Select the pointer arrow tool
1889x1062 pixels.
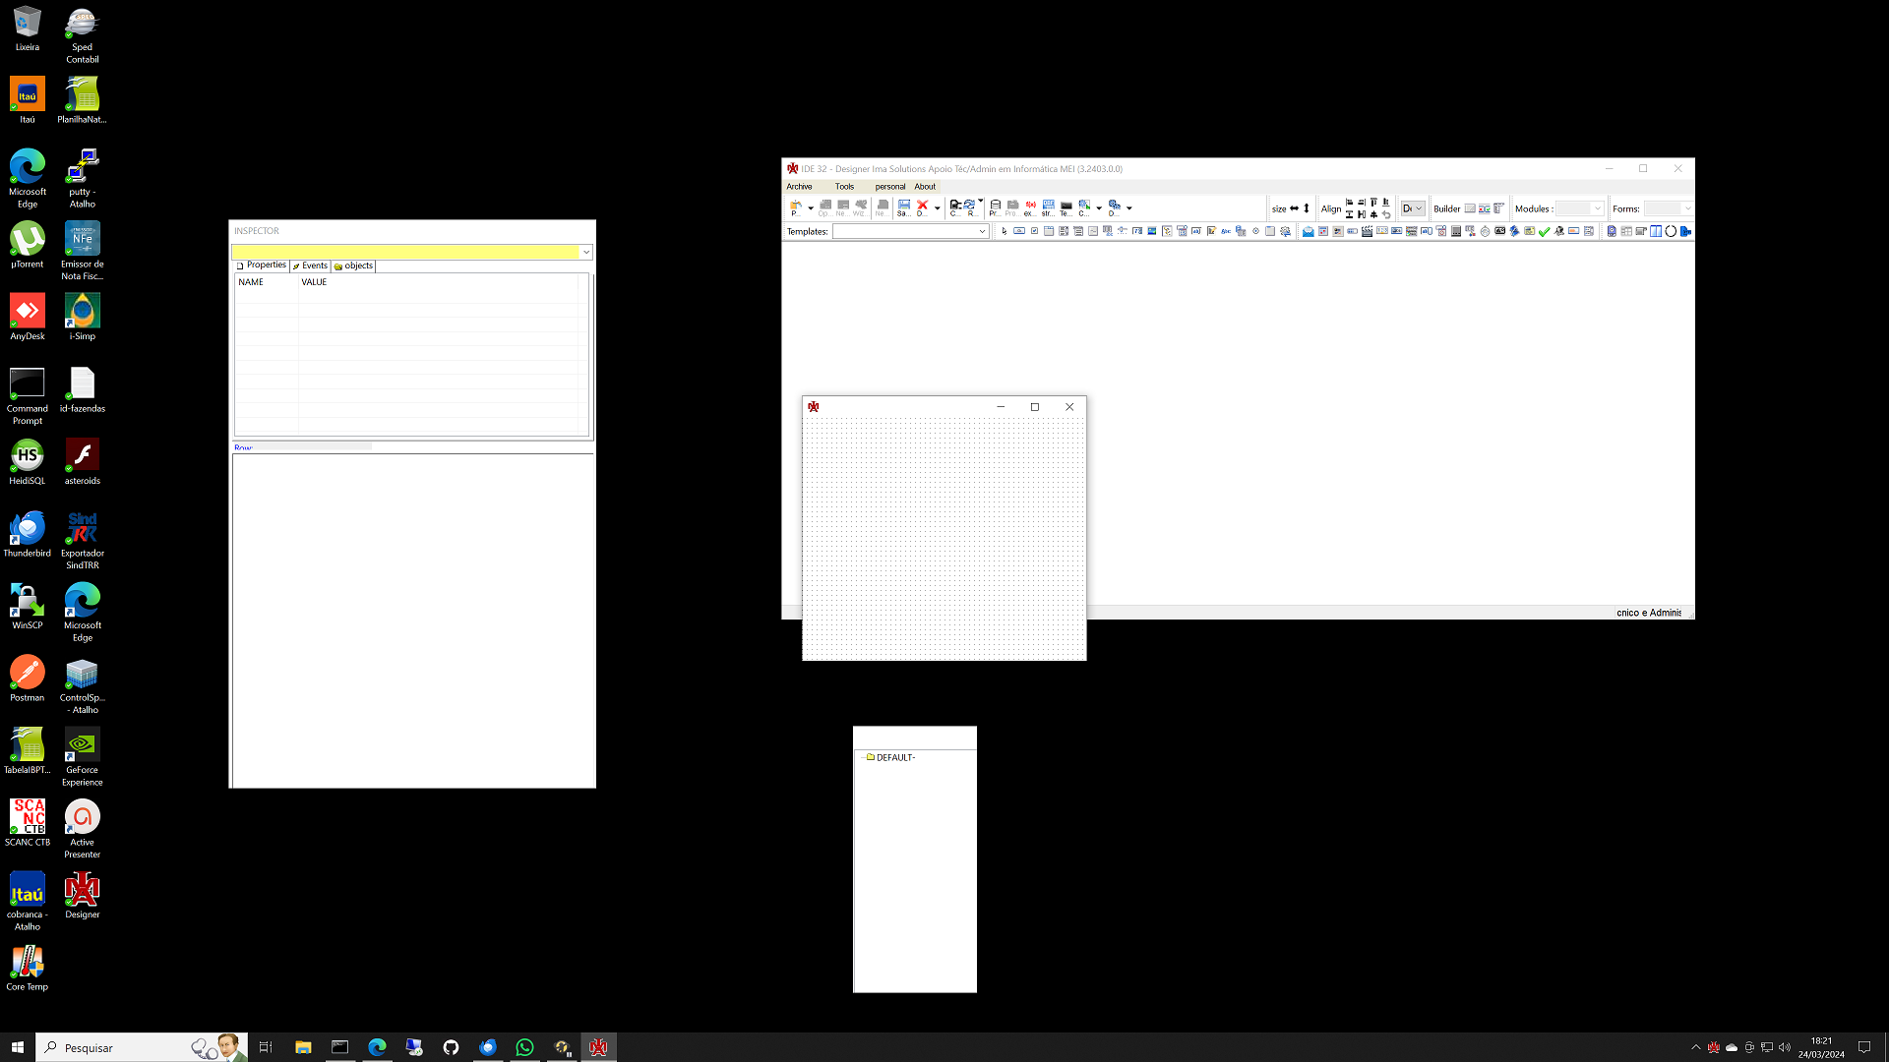[x=1004, y=232]
